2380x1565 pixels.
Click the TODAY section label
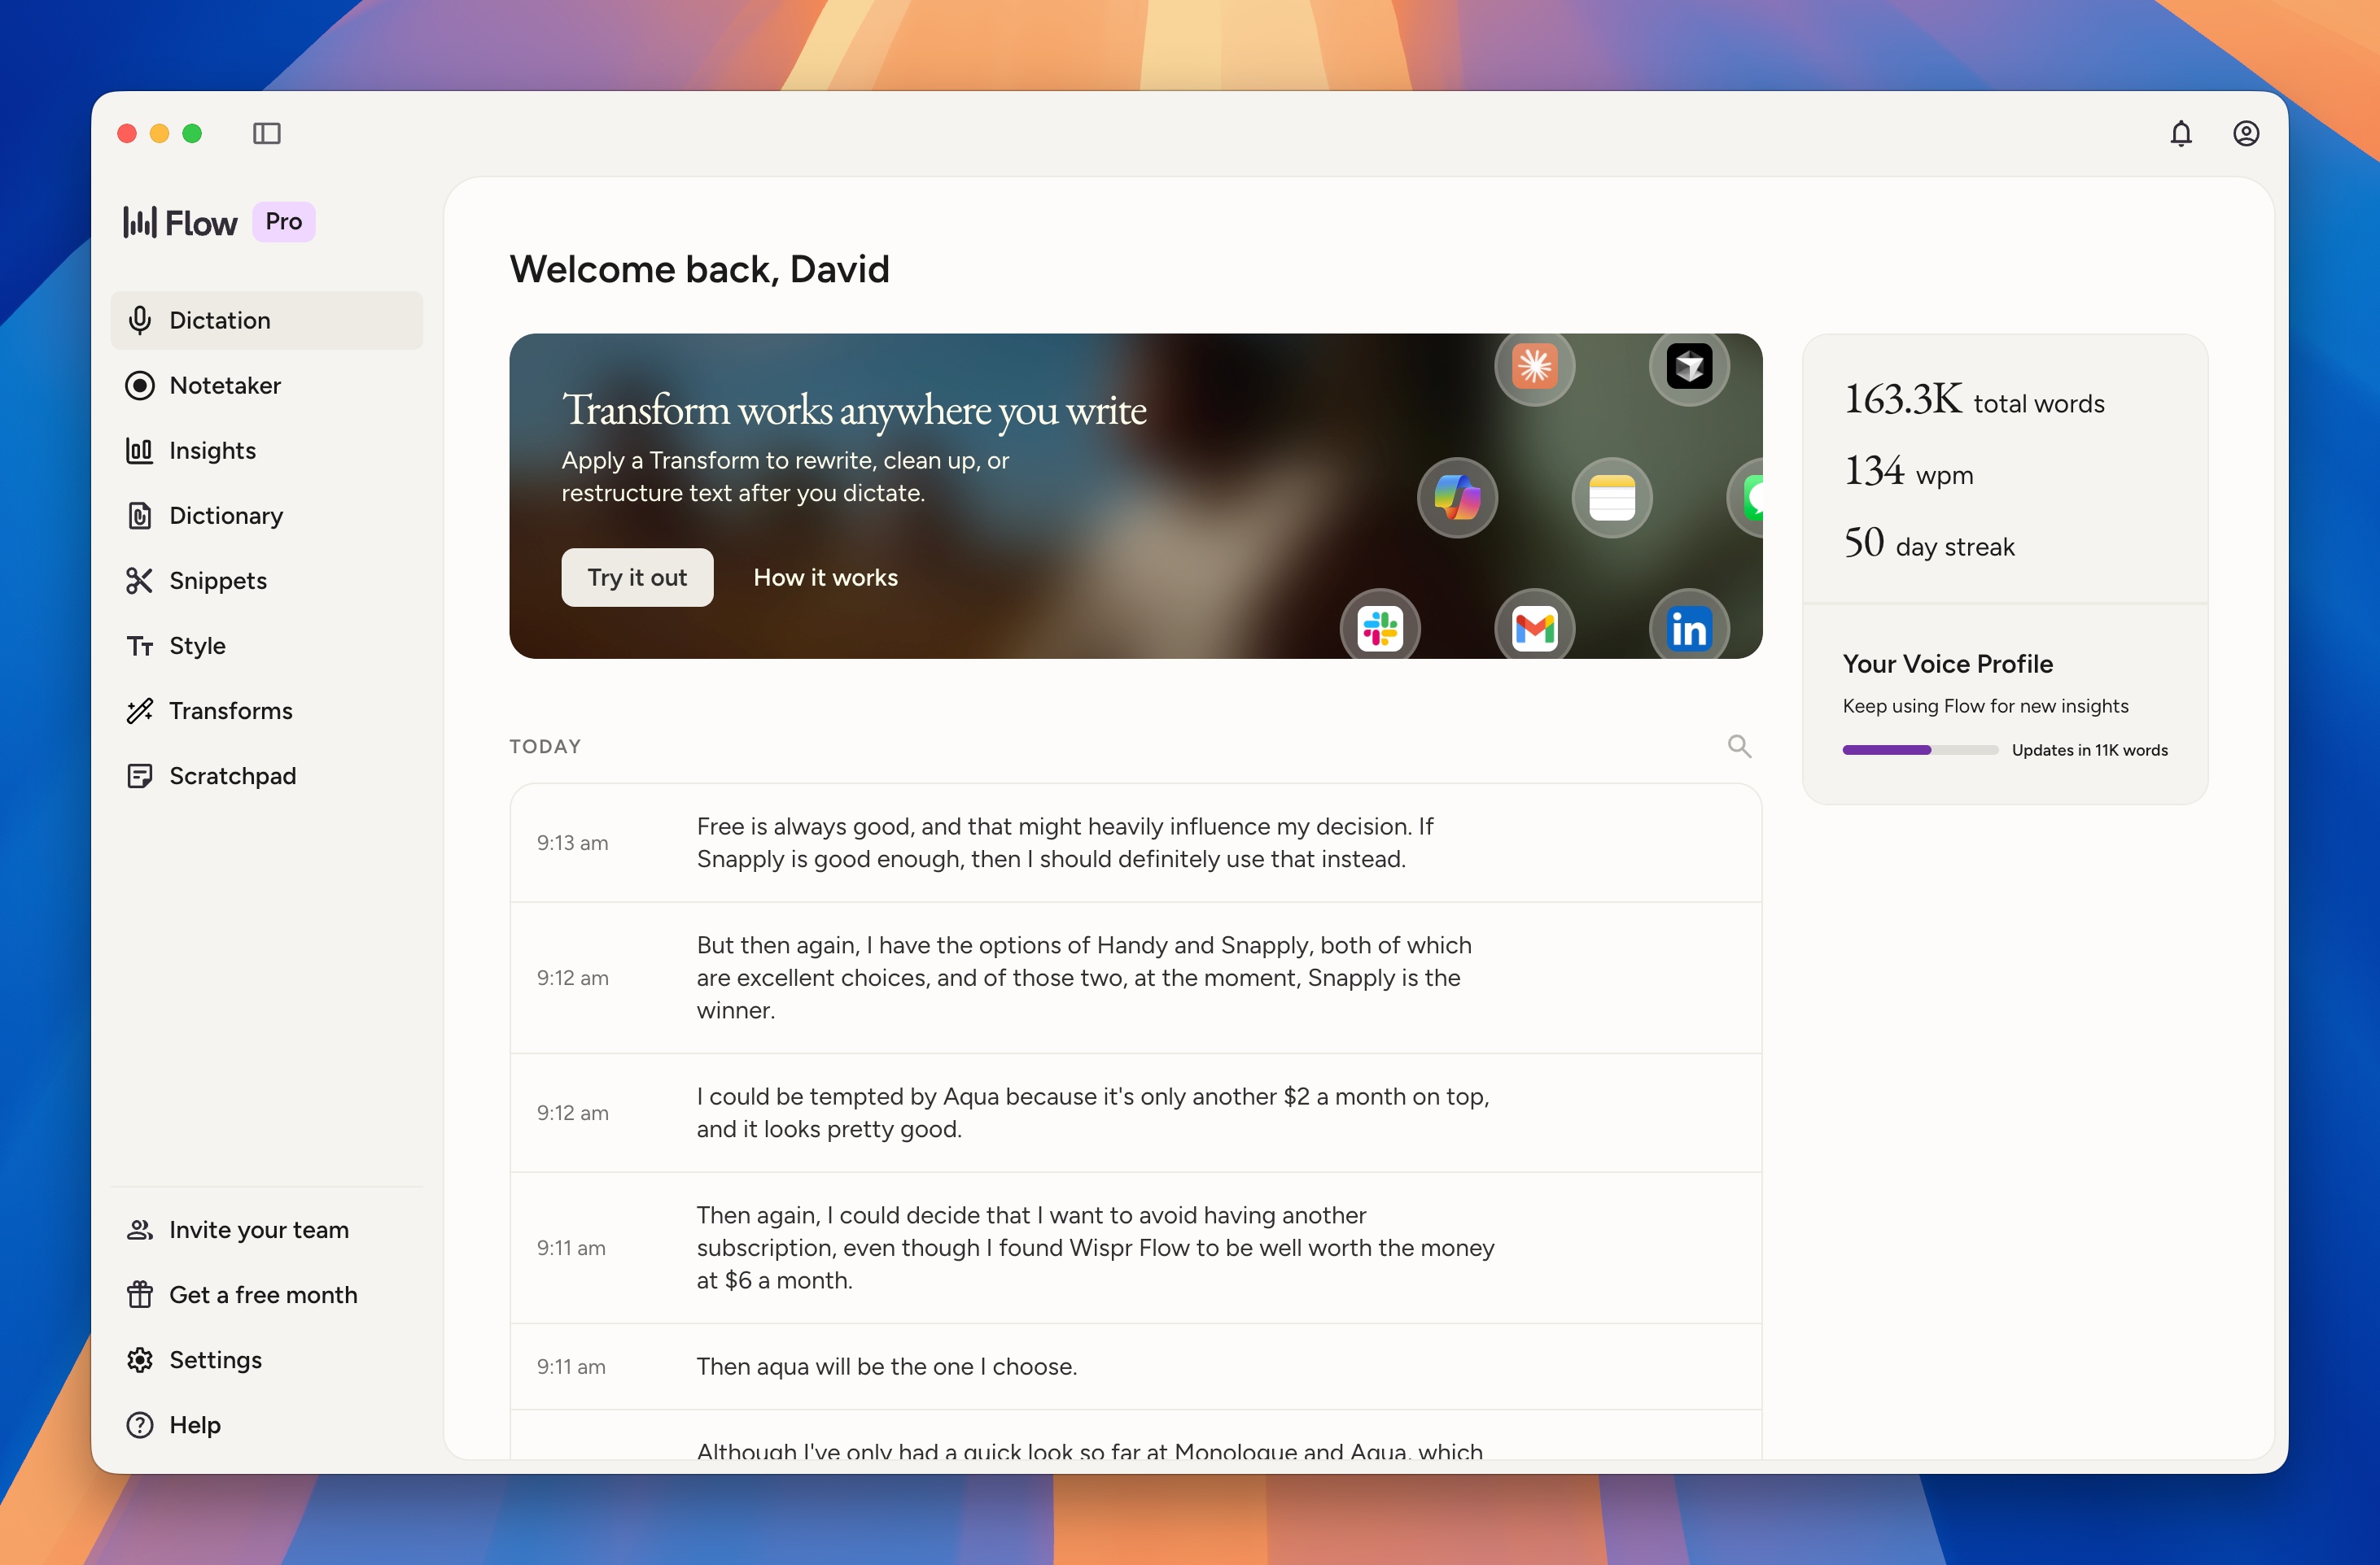pyautogui.click(x=545, y=746)
